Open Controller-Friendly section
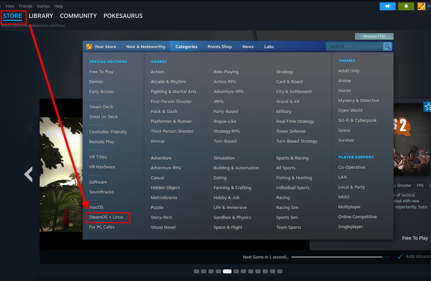This screenshot has width=431, height=281. [108, 132]
